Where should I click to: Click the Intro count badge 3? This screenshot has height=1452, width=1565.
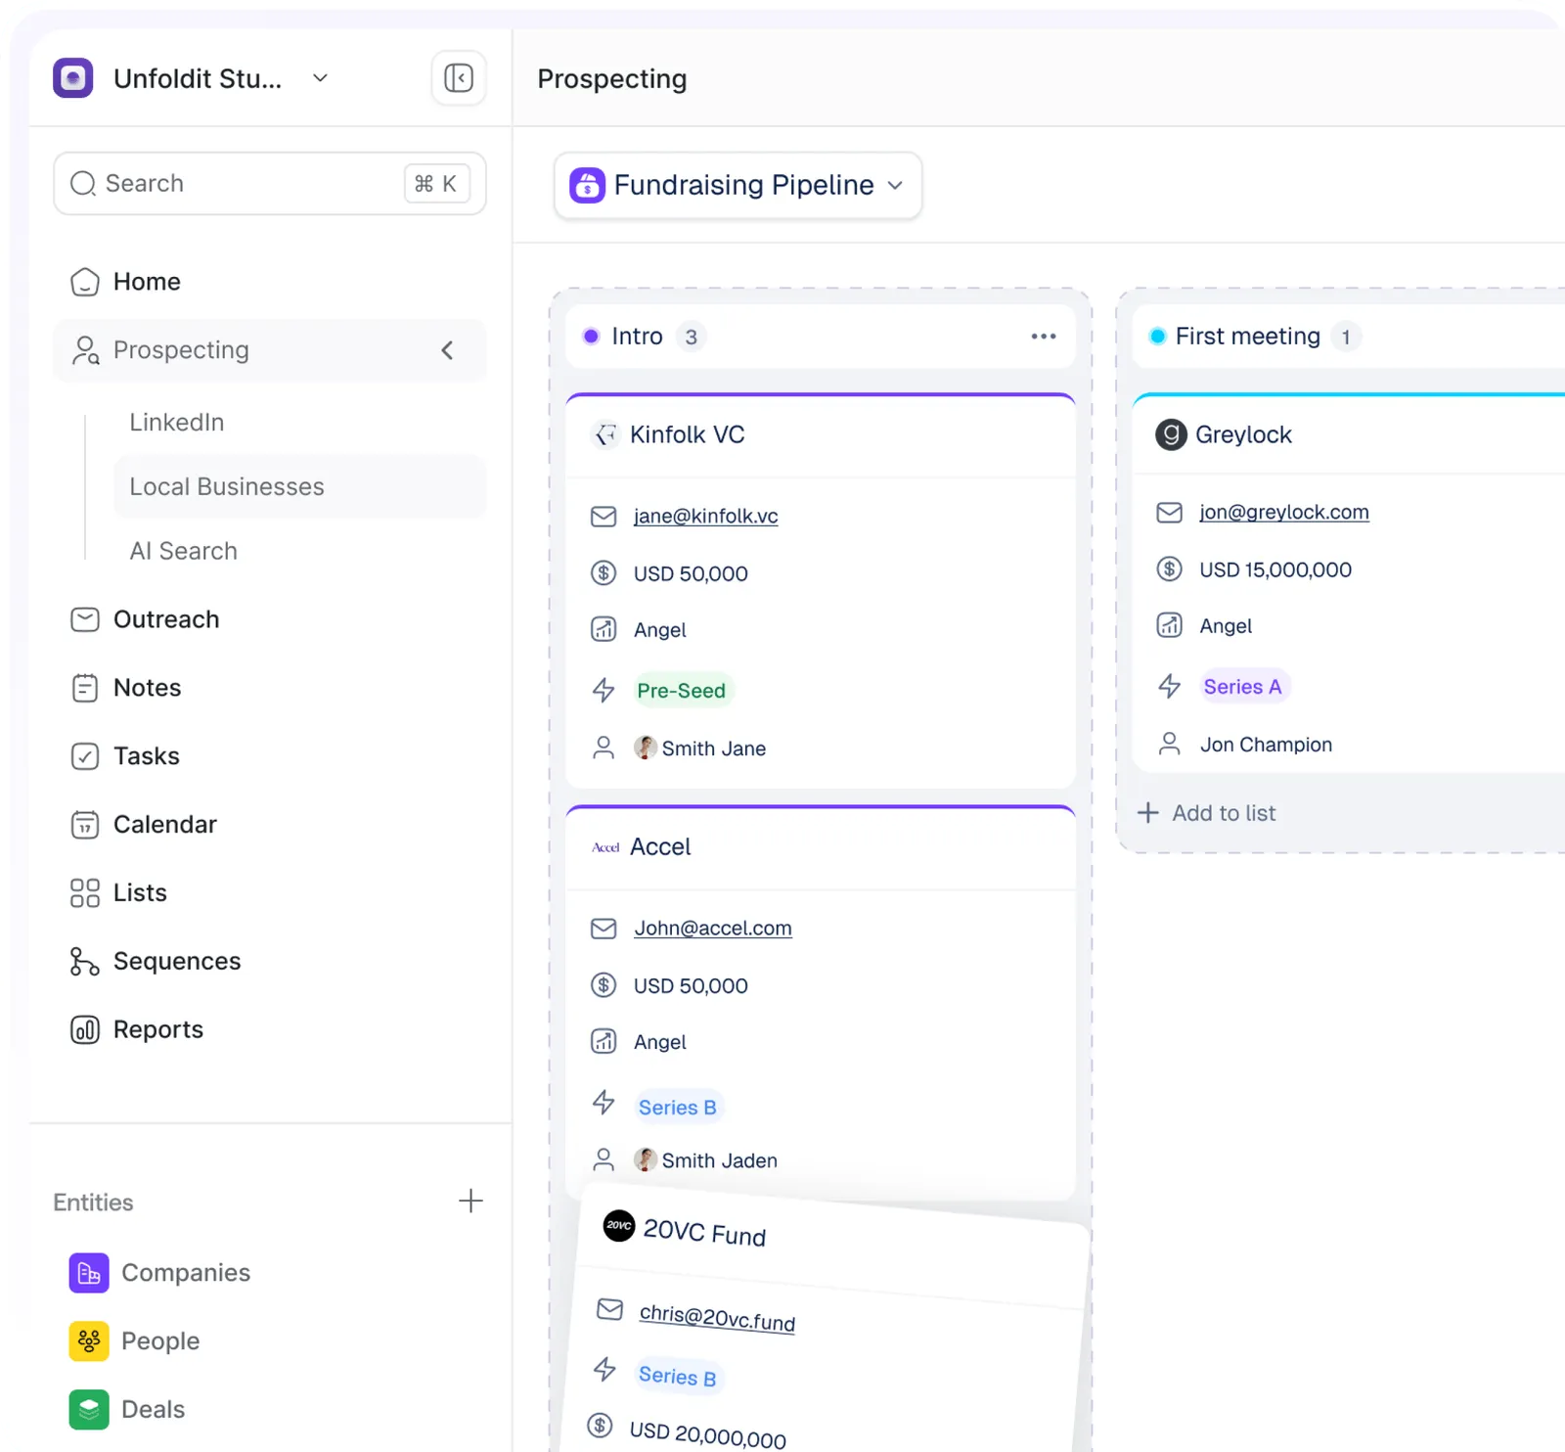[692, 337]
